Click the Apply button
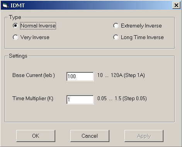This screenshot has height=147, width=182. click(144, 136)
